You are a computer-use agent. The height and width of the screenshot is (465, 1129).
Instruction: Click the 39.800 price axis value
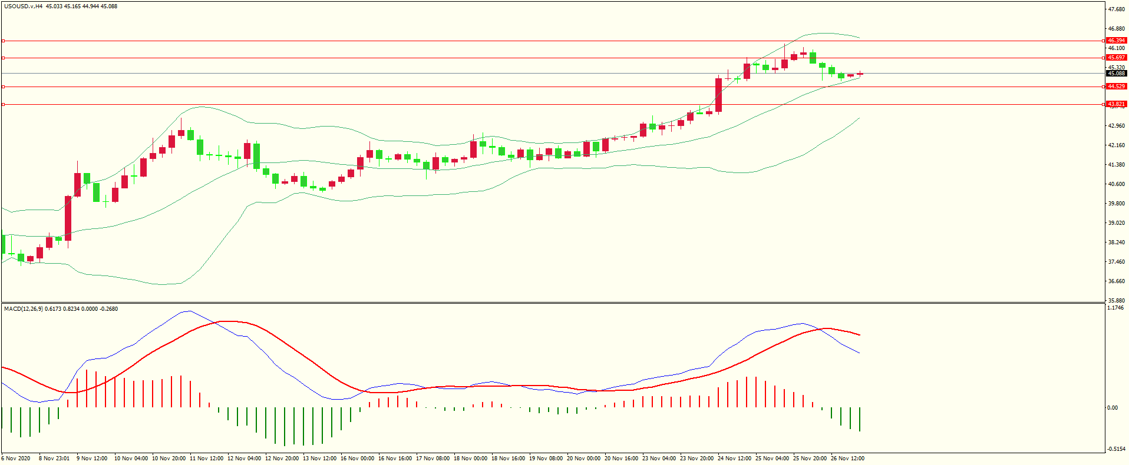tap(1116, 204)
